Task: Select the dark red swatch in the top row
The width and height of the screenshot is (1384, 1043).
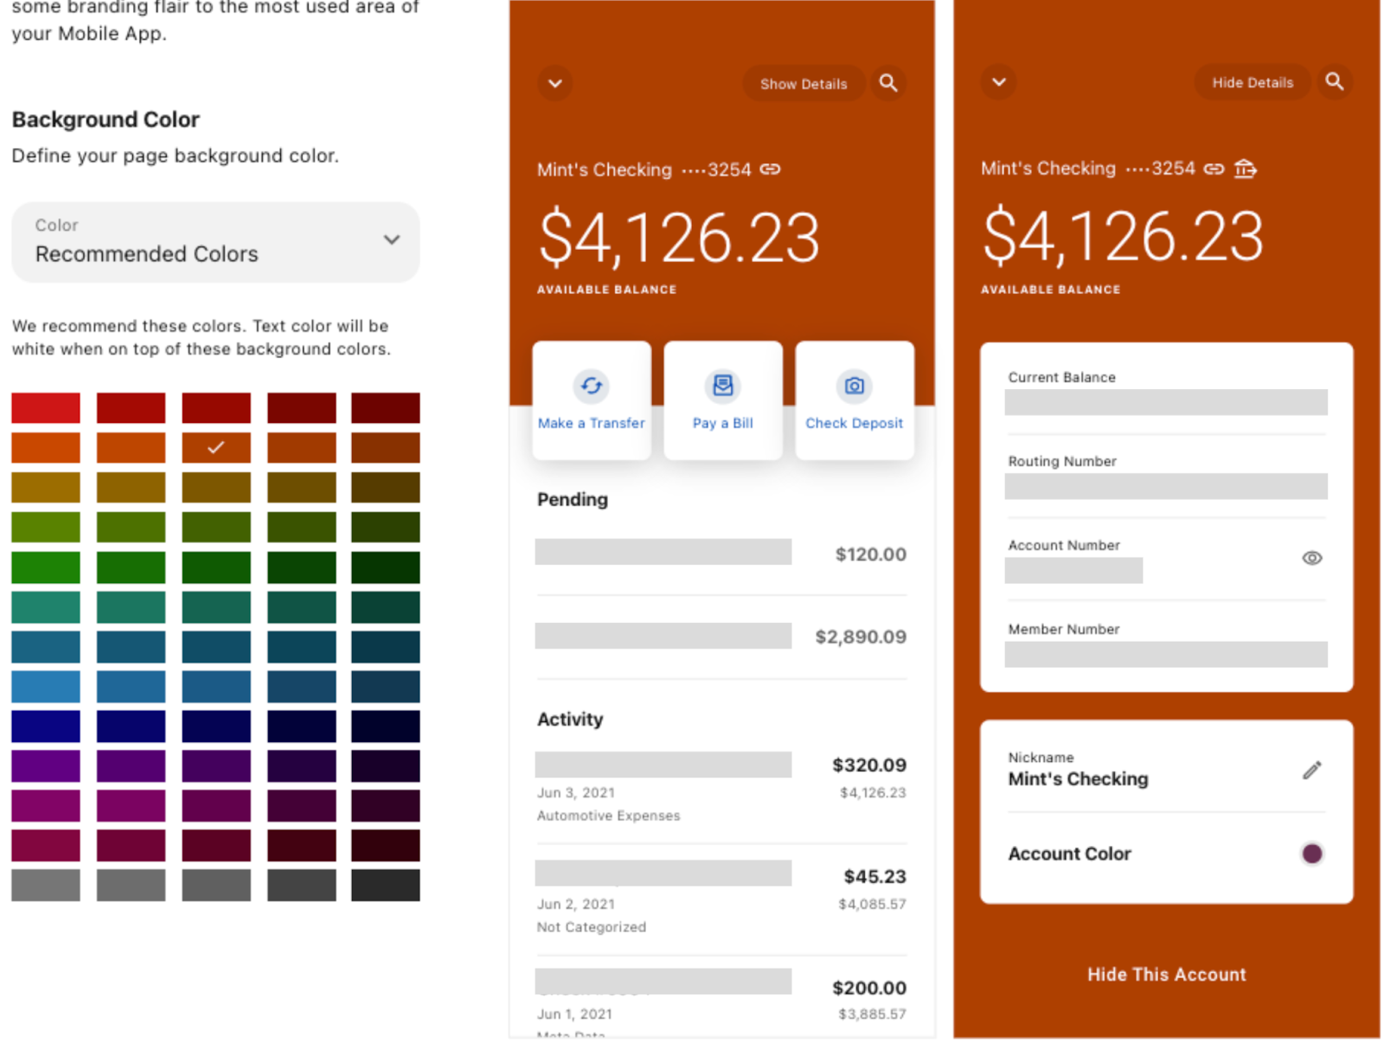Action: click(385, 406)
